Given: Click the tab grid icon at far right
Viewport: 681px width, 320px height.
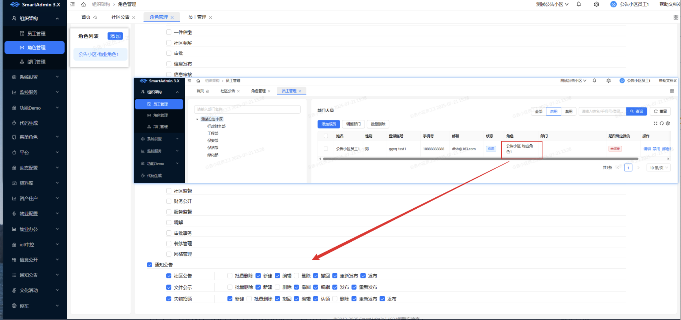Looking at the screenshot, I should tap(676, 17).
